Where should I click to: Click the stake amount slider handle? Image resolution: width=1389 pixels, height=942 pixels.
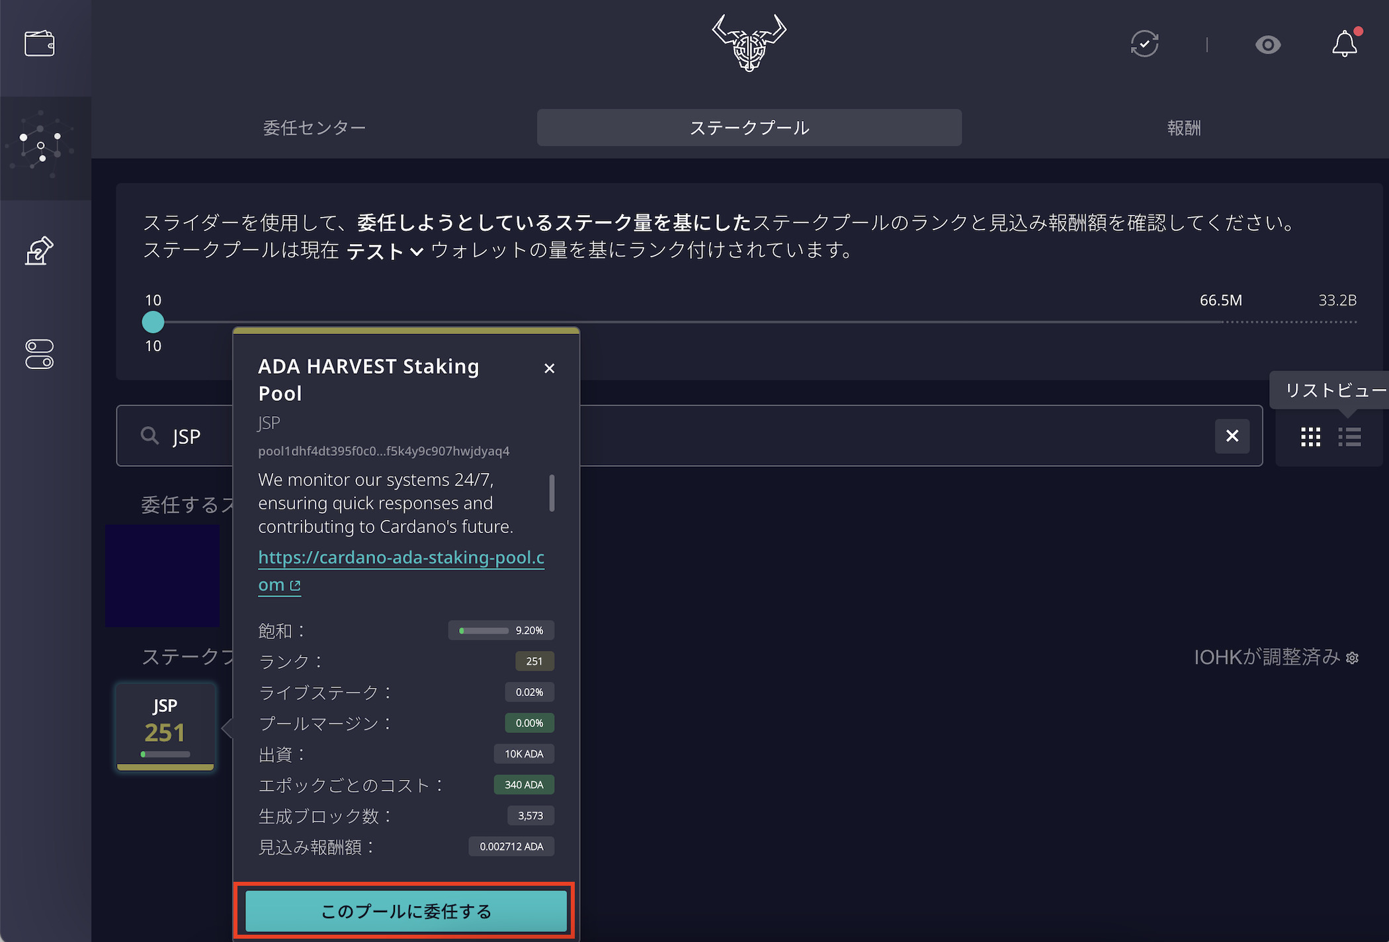pos(153,322)
